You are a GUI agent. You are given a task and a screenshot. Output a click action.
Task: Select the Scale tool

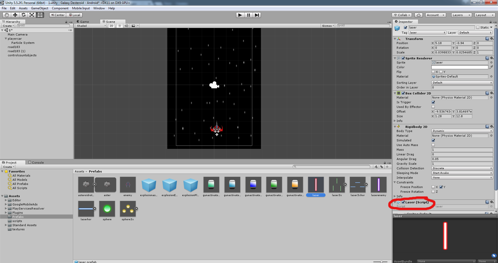click(32, 15)
